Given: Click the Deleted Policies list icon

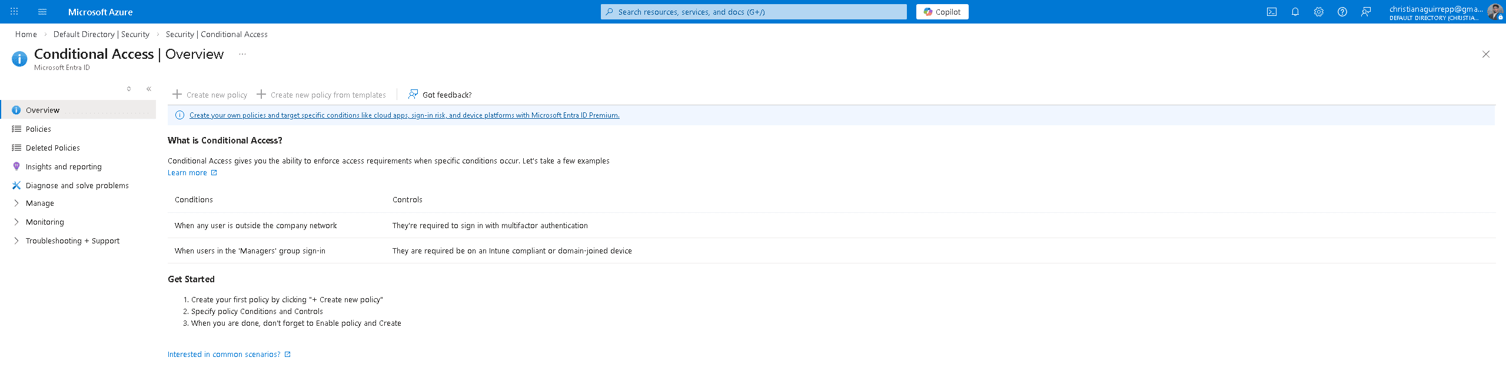Looking at the screenshot, I should (x=16, y=148).
